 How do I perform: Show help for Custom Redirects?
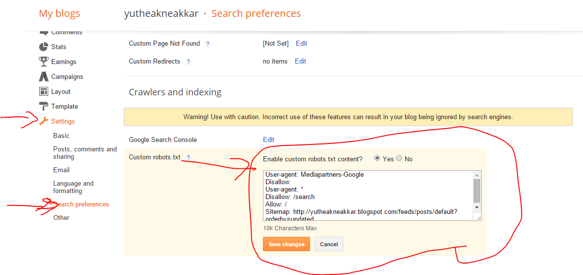188,62
